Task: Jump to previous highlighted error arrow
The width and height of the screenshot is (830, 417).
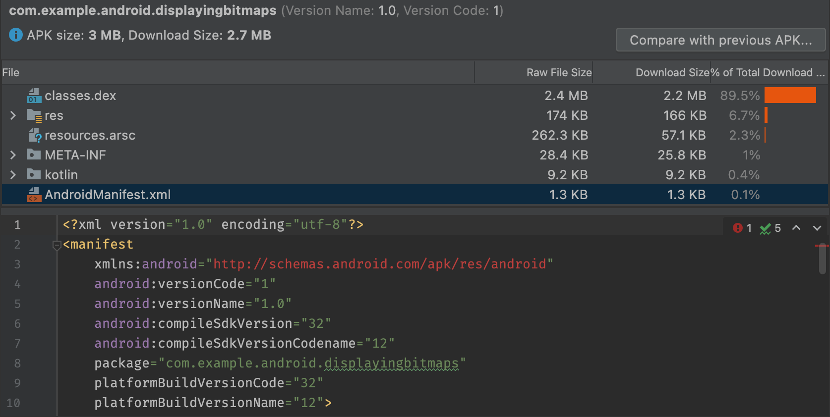Action: tap(796, 228)
